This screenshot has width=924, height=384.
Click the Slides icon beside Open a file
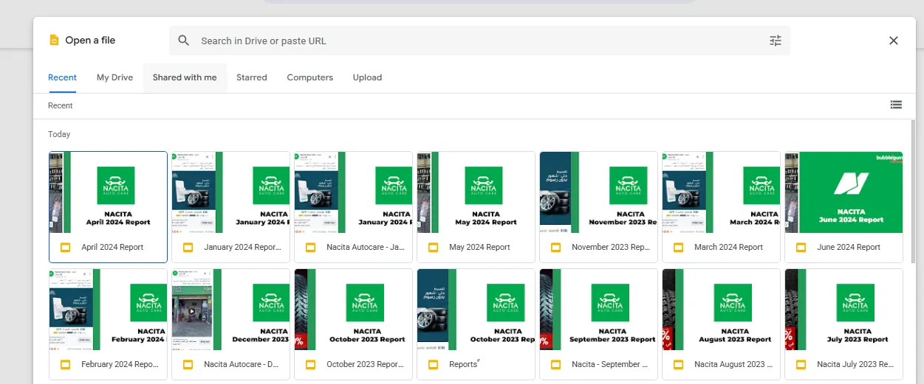click(53, 41)
